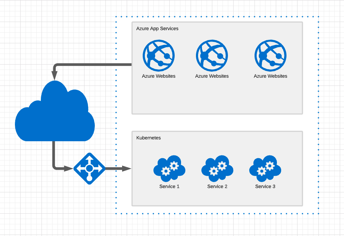Screen dimensions: 344x236
Task: Select the first Azure Websites globe icon
Action: click(159, 55)
